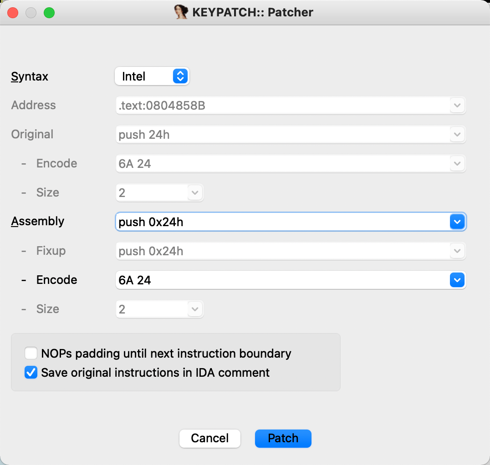Open the new Encode dropdown arrow

coord(457,280)
